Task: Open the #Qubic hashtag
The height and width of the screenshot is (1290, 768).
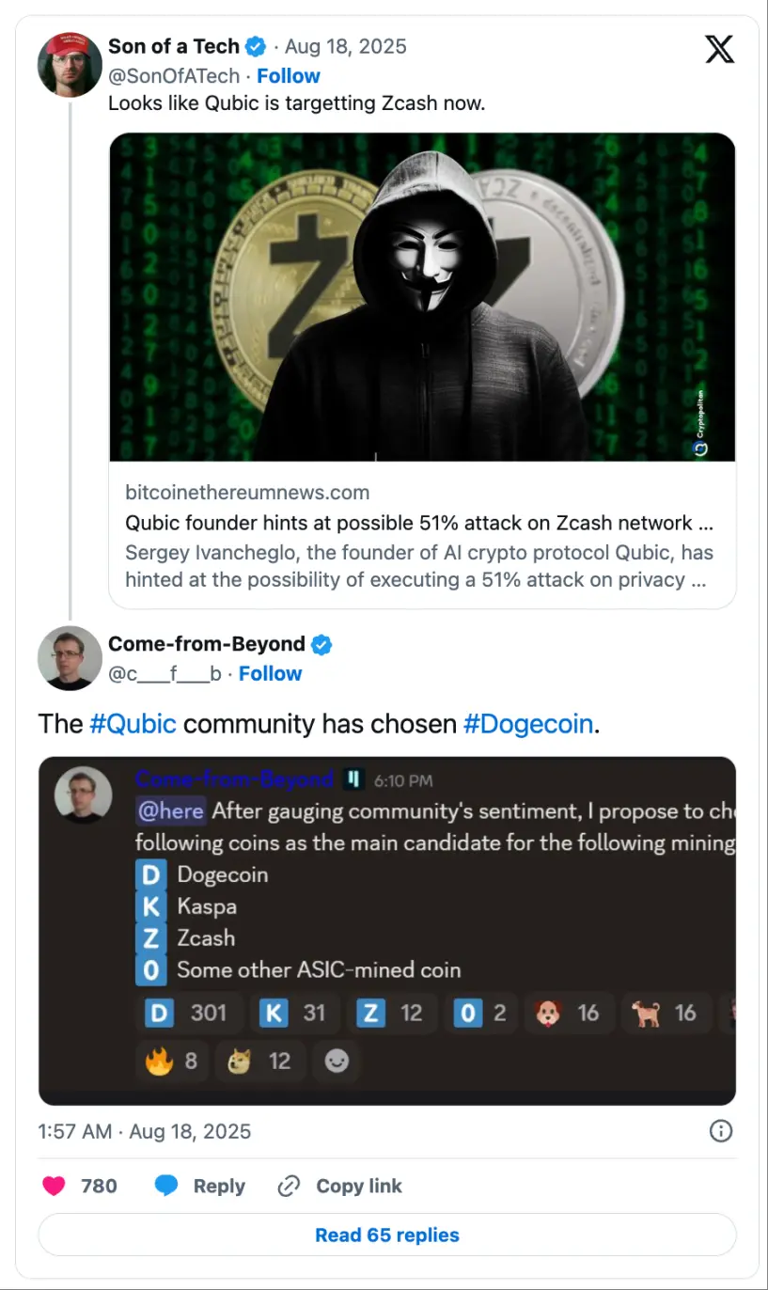Action: tap(133, 724)
